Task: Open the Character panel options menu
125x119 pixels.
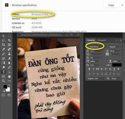Action: pos(121,40)
